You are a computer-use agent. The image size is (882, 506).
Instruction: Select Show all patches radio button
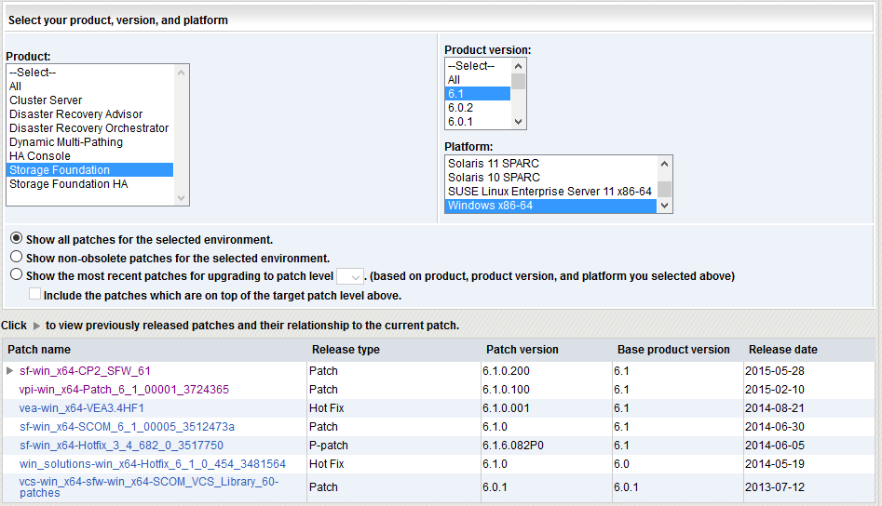coord(16,239)
